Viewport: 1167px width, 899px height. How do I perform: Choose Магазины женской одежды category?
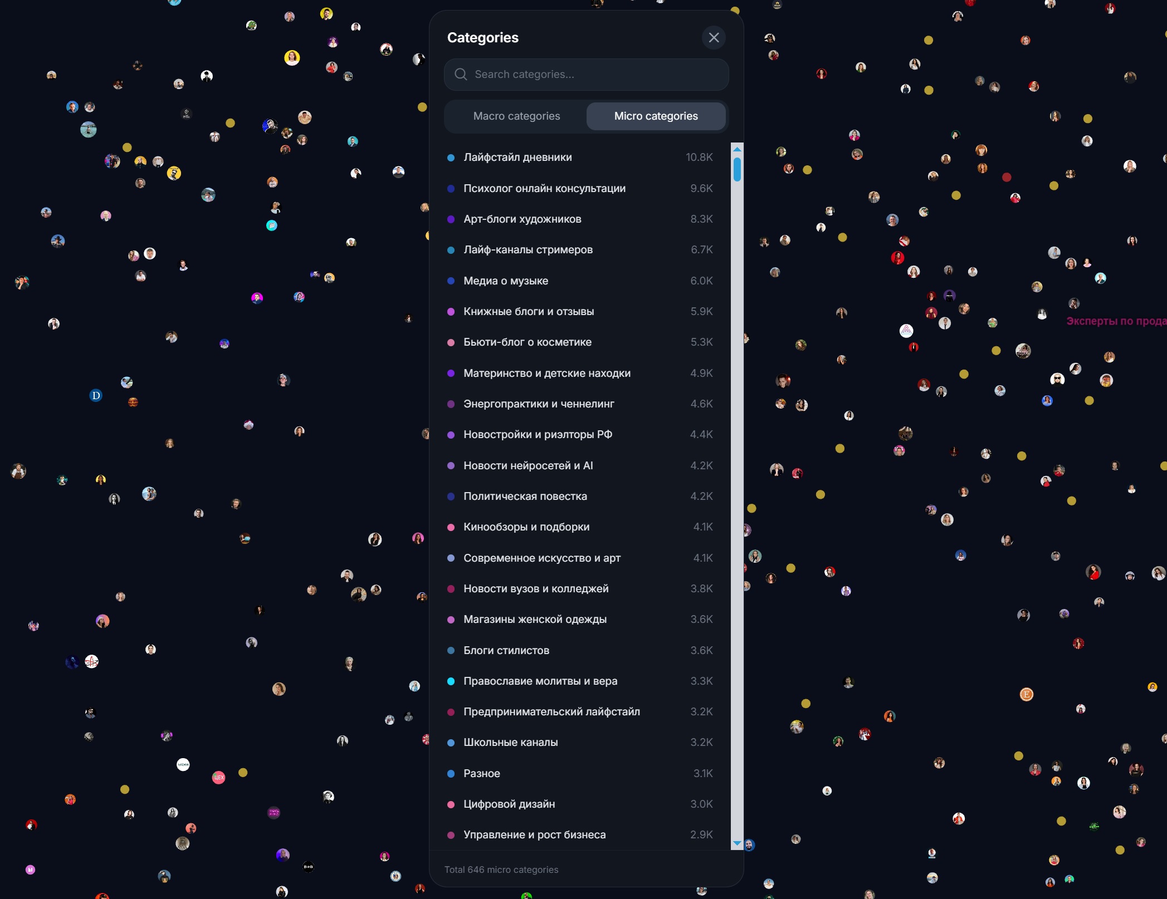pos(580,620)
